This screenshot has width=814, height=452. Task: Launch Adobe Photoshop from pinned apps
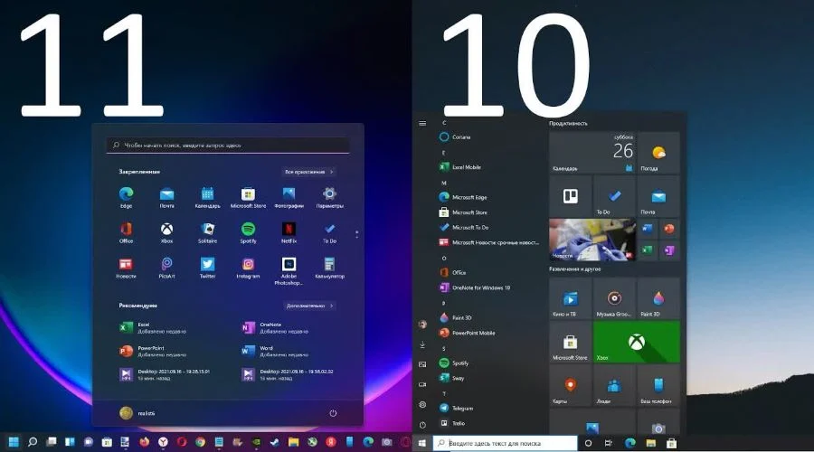click(289, 271)
